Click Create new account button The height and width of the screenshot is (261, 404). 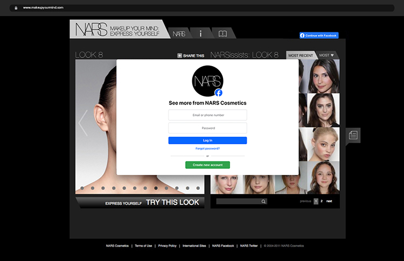click(x=207, y=165)
